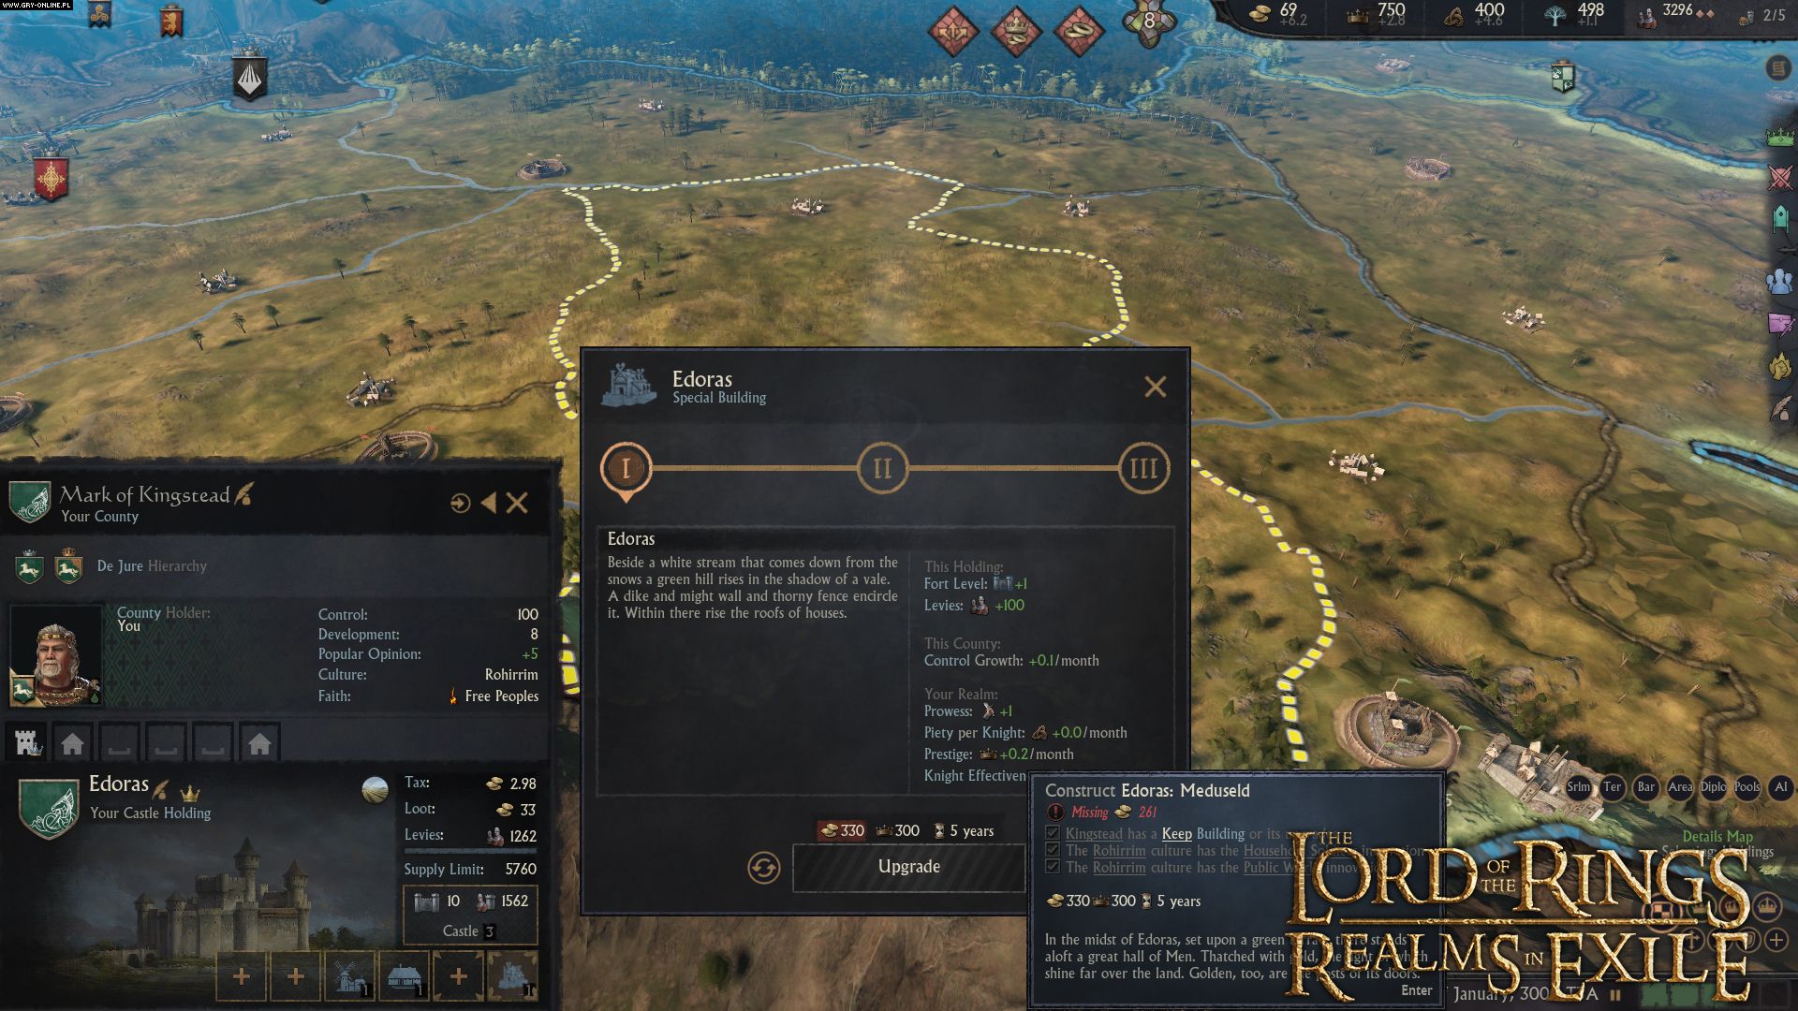Viewport: 1798px width, 1011px height.
Task: Collapse county panel with back triangle arrow
Action: [x=489, y=504]
